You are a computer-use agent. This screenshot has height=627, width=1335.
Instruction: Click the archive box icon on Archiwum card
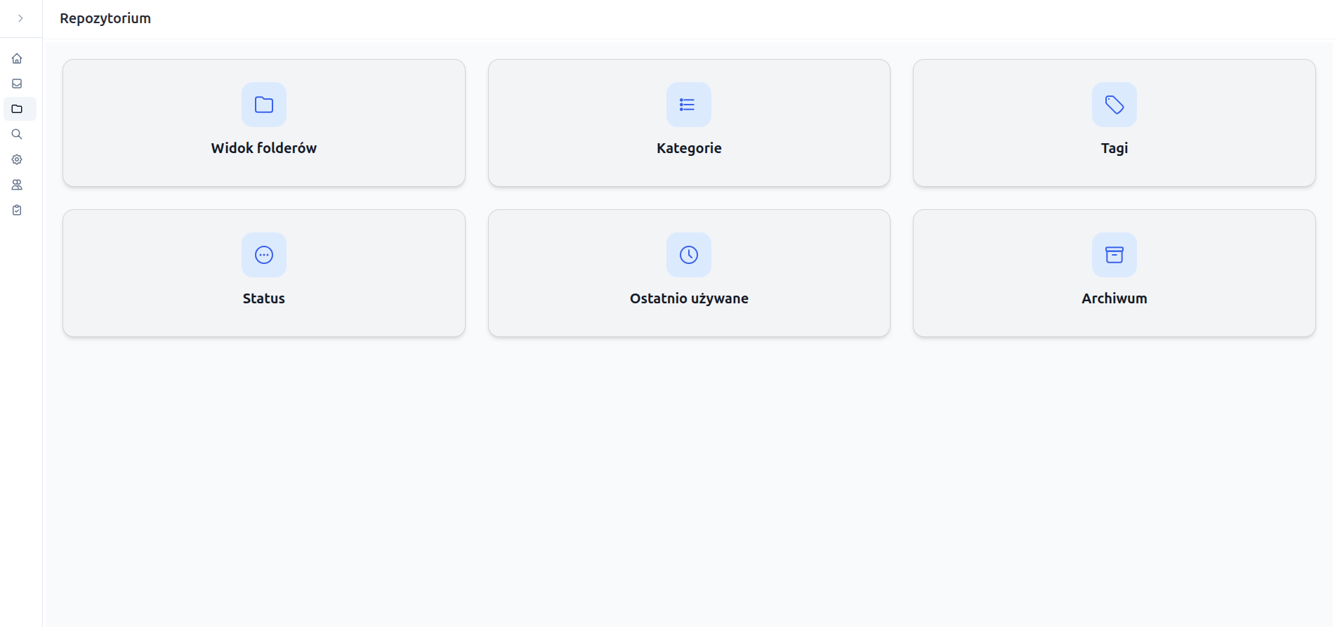pos(1114,255)
